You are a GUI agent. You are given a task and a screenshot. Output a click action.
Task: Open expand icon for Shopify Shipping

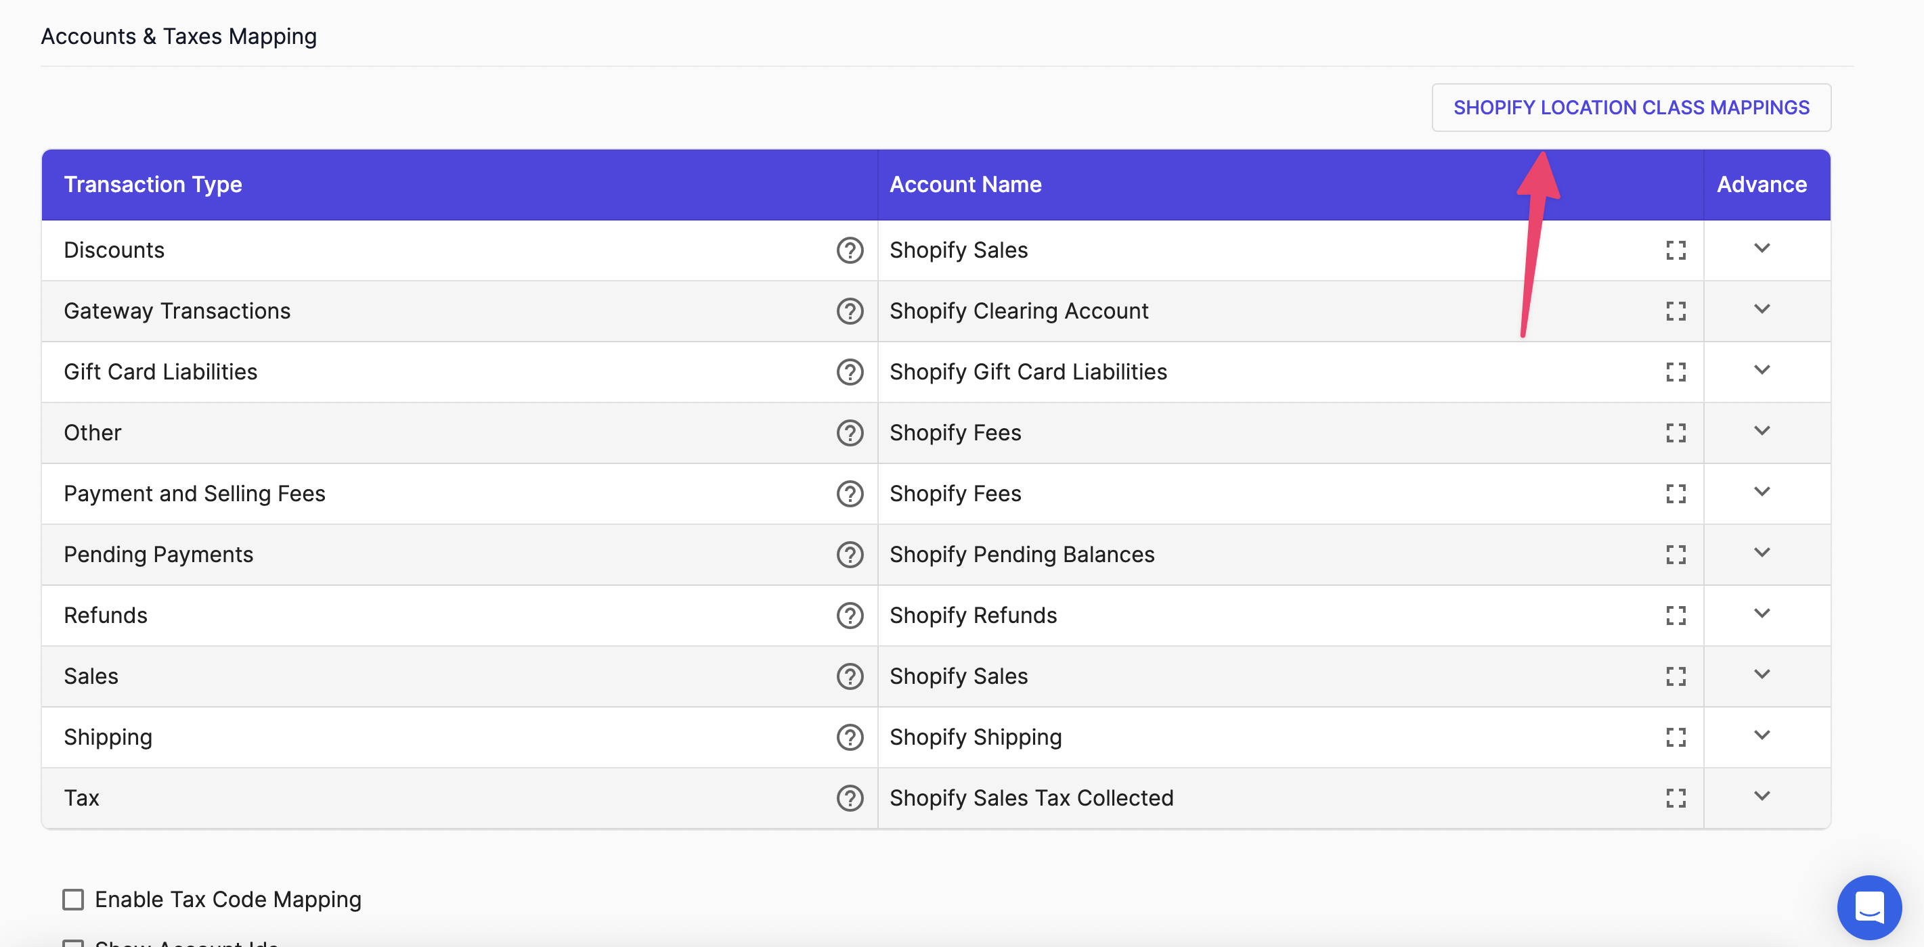1676,737
